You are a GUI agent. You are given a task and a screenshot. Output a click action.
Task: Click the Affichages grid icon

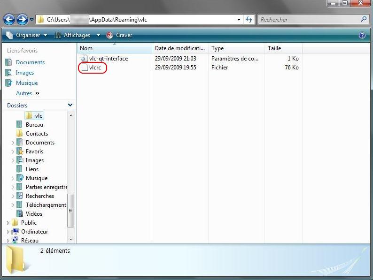(x=58, y=35)
